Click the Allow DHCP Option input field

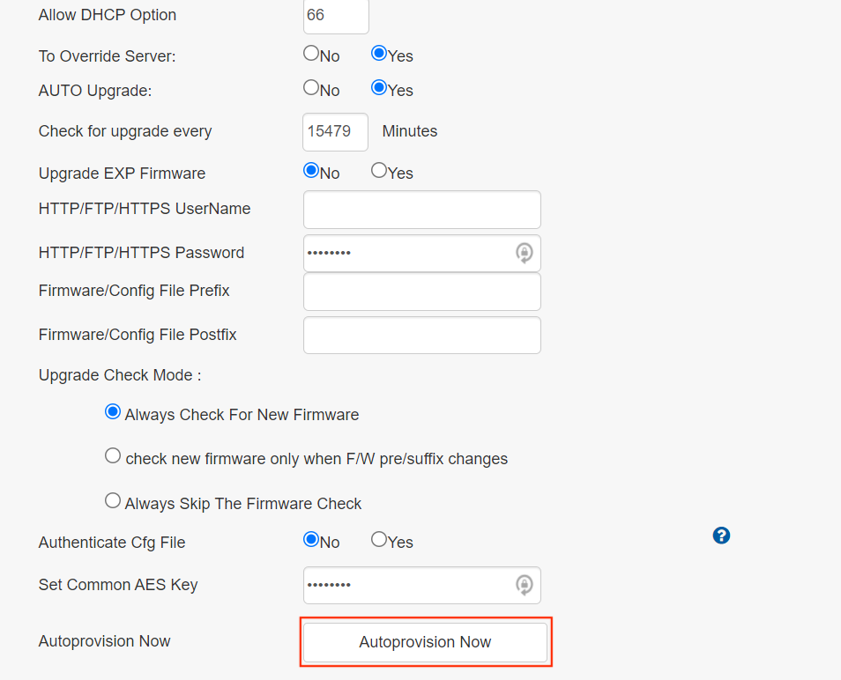[335, 16]
